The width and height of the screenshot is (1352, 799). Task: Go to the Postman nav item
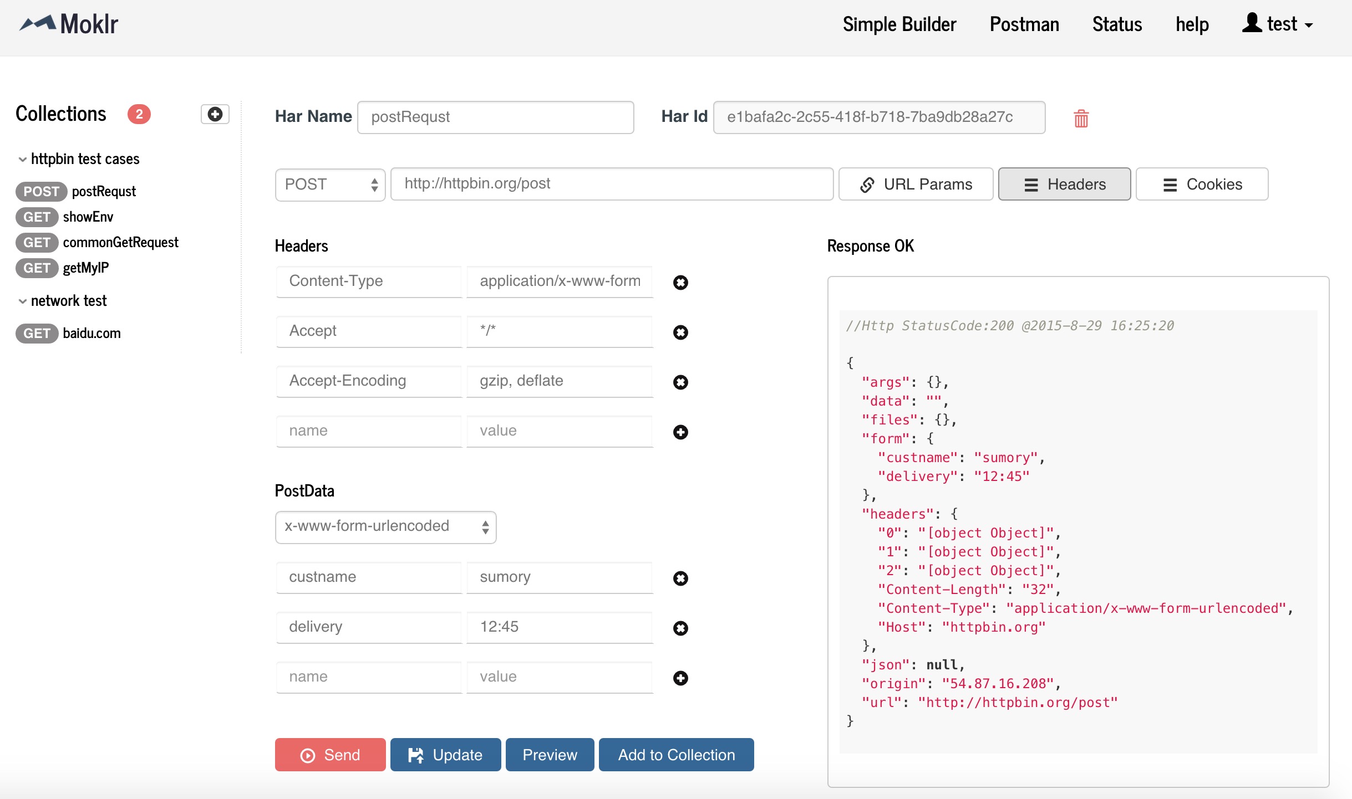tap(1024, 24)
